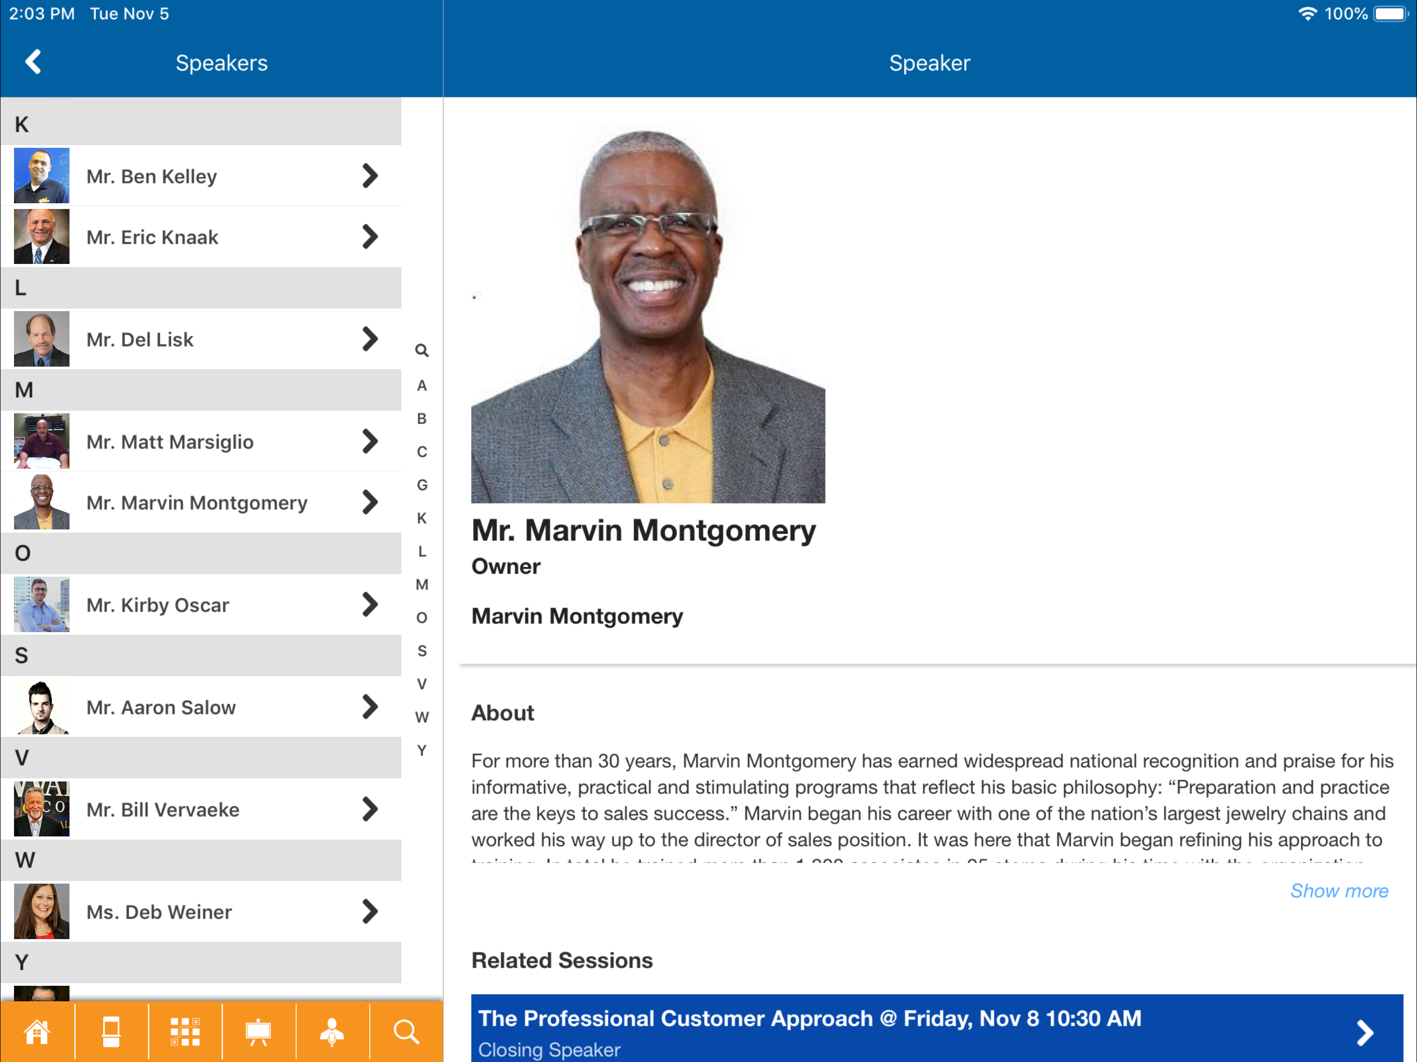
Task: Jump to letter K in index
Action: (422, 518)
